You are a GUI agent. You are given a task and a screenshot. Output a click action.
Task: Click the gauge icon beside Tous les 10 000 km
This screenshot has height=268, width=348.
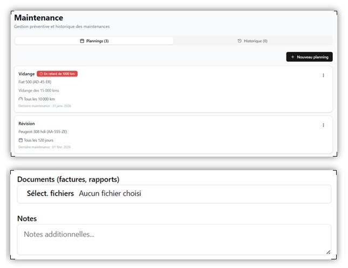pyautogui.click(x=21, y=99)
